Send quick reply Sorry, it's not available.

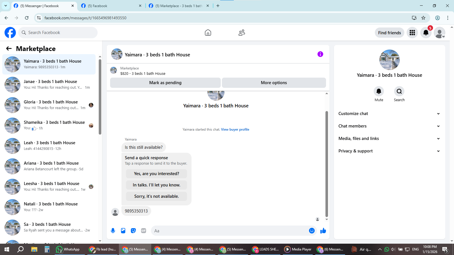pos(157,196)
